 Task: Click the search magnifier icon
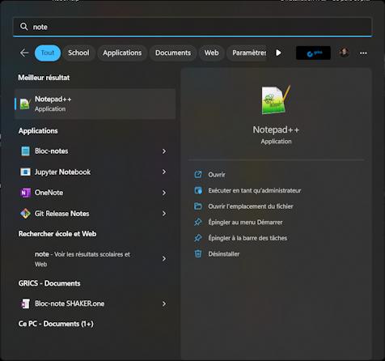tap(24, 27)
